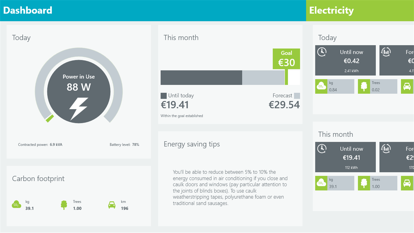Click the clock icon in Electricity Today
The image size is (414, 233).
(322, 52)
